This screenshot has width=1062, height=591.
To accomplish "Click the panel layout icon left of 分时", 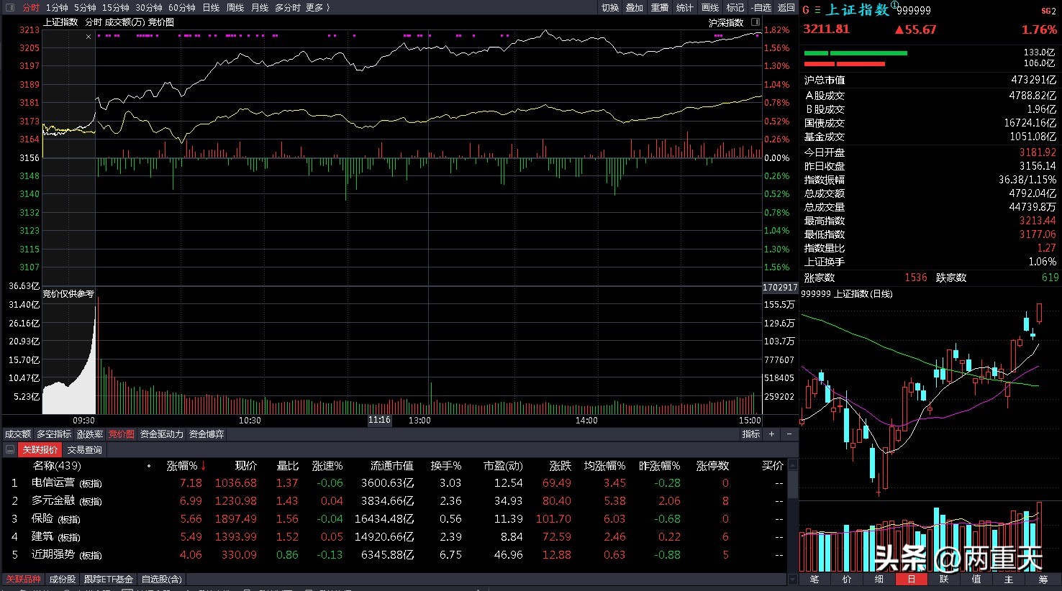I will [x=10, y=7].
